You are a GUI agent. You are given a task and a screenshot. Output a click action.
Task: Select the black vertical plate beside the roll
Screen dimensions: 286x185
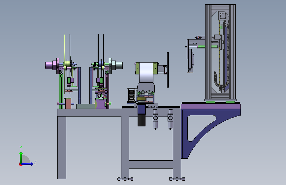168,70
